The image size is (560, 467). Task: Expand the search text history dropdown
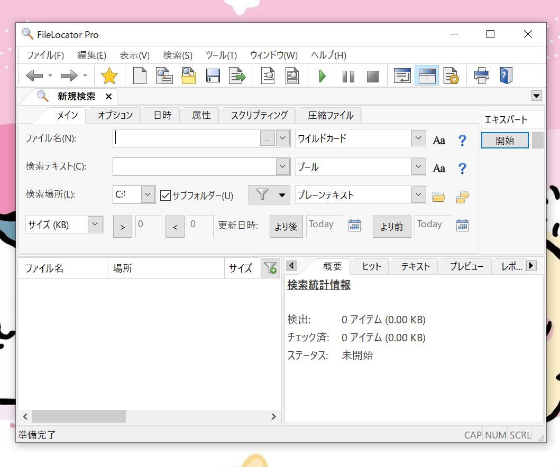pyautogui.click(x=282, y=166)
